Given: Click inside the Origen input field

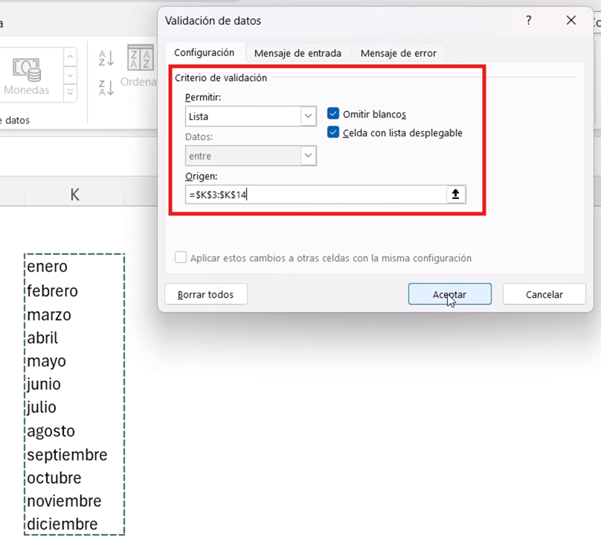Looking at the screenshot, I should [x=316, y=194].
